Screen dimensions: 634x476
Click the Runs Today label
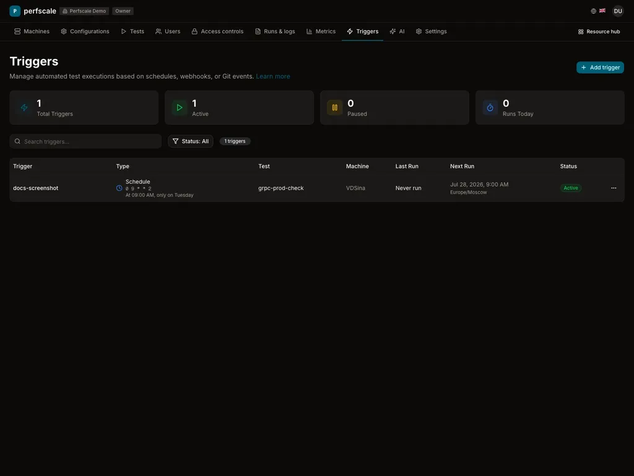pyautogui.click(x=518, y=114)
